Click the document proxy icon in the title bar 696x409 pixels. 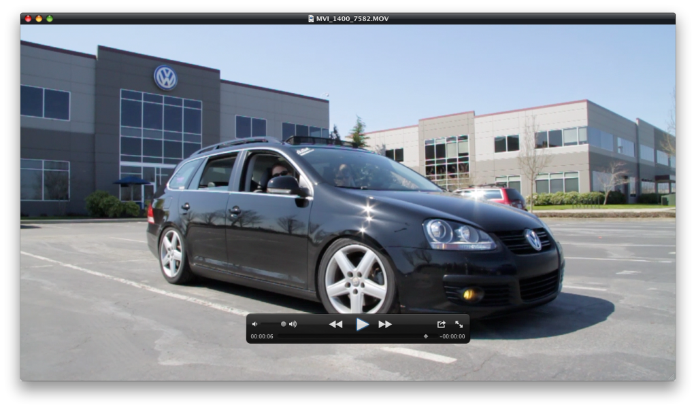(x=311, y=18)
